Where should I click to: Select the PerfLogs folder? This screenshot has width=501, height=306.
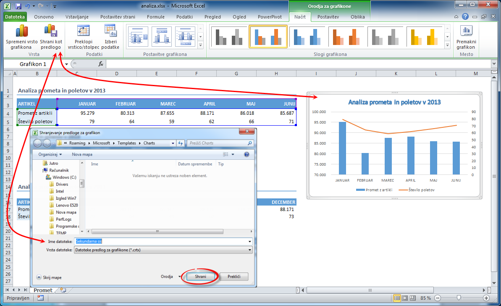tap(60, 219)
